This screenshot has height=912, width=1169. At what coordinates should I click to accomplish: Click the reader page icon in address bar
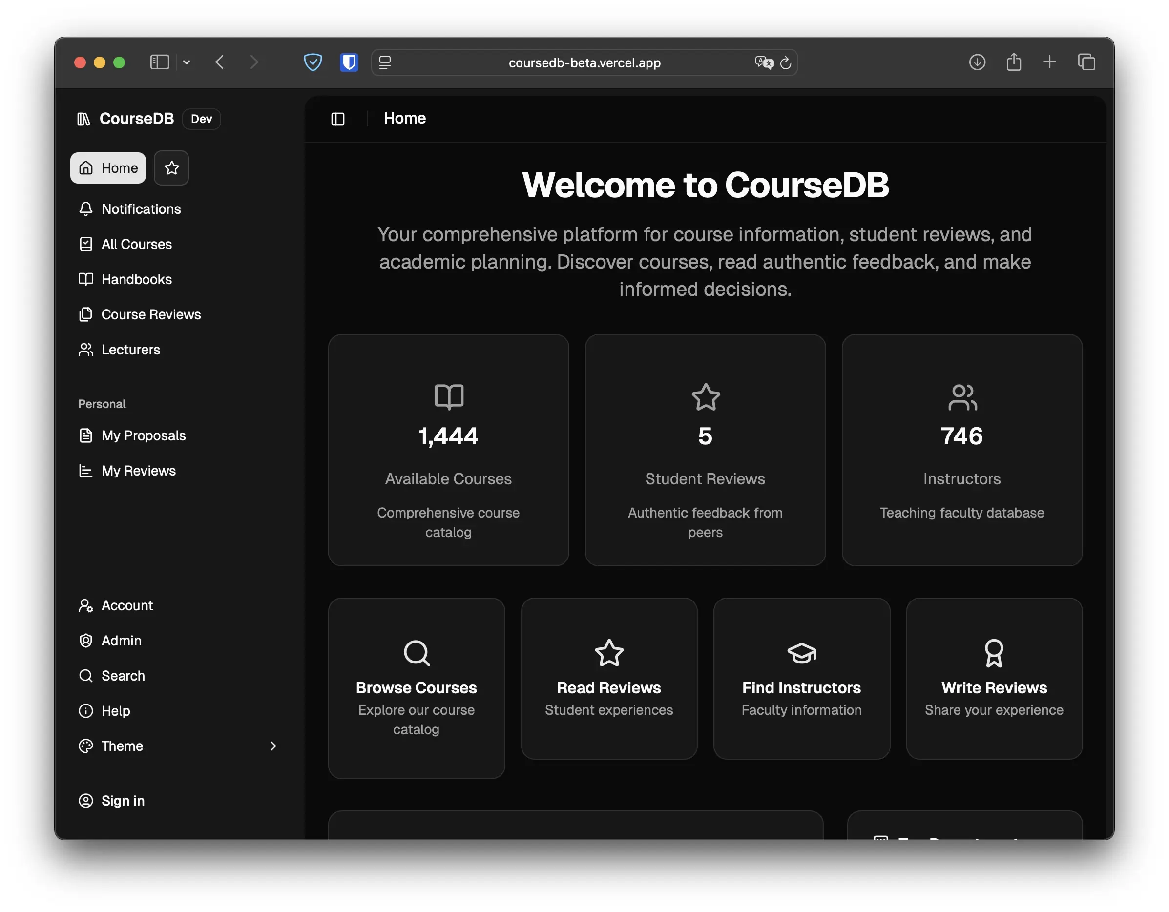[x=385, y=62]
